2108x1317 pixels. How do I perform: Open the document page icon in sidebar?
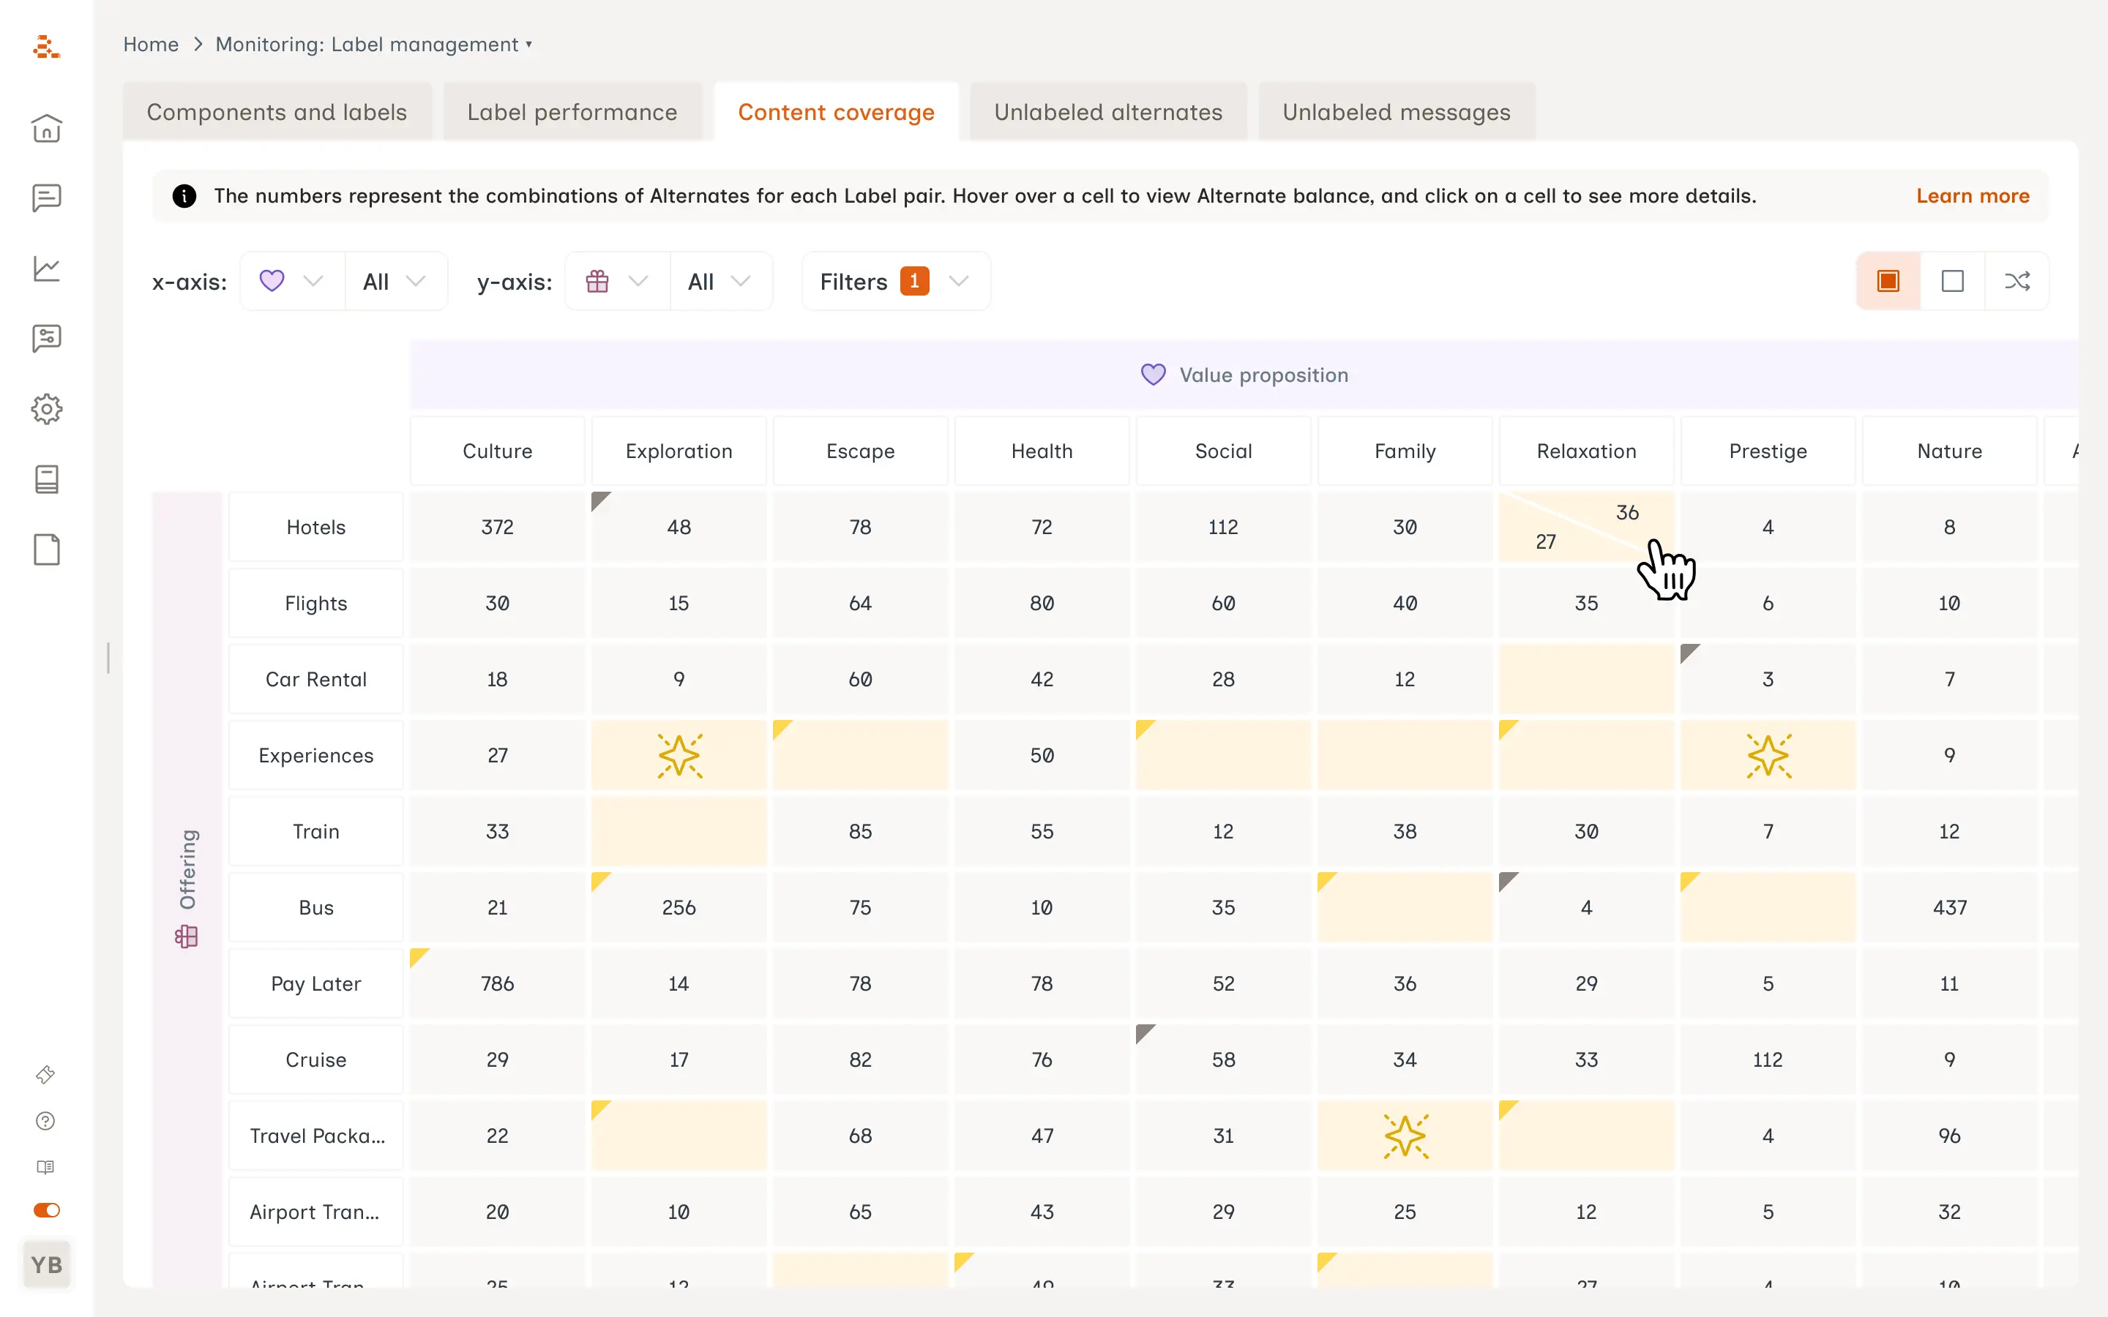[46, 549]
